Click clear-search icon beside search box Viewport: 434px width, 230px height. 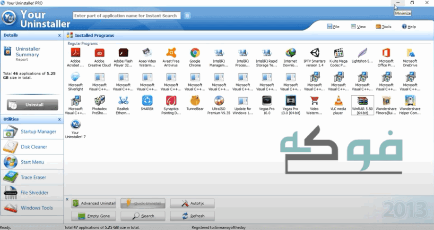tap(187, 16)
